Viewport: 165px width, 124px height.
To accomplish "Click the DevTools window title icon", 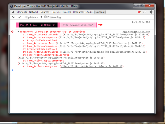I will point(12,6).
